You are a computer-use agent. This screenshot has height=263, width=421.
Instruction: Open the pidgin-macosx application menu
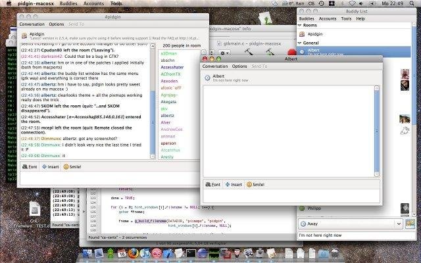(36, 3)
